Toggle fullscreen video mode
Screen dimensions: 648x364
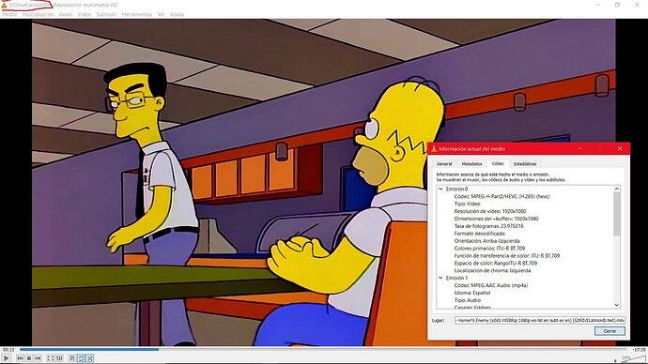click(51, 358)
